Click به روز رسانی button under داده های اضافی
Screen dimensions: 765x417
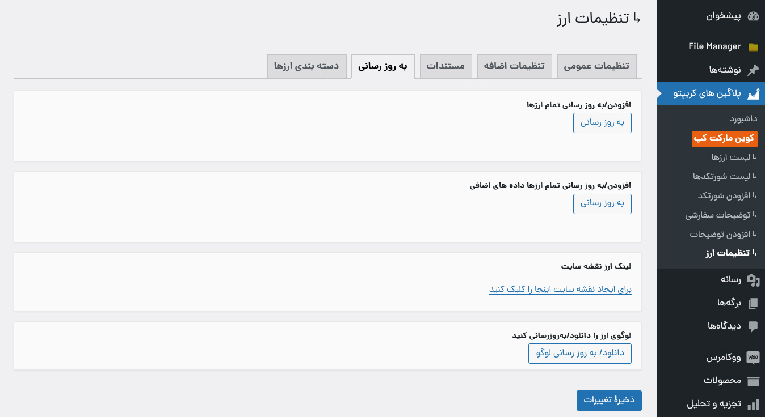(x=602, y=204)
